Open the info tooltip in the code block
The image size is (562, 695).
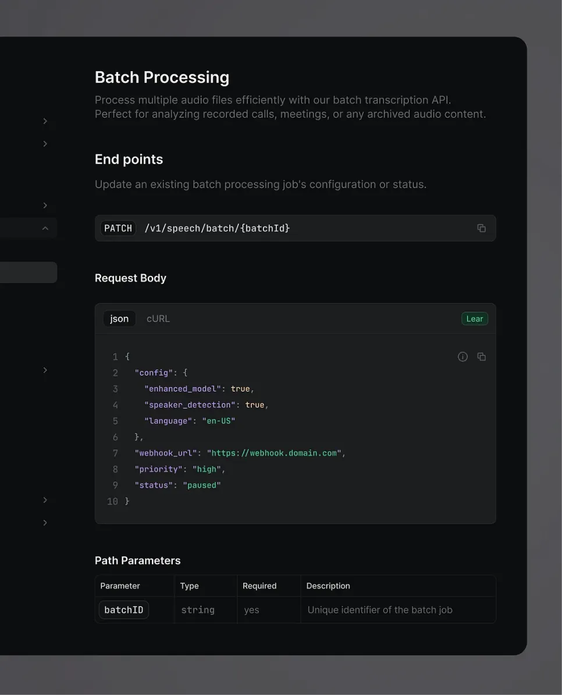pos(463,356)
